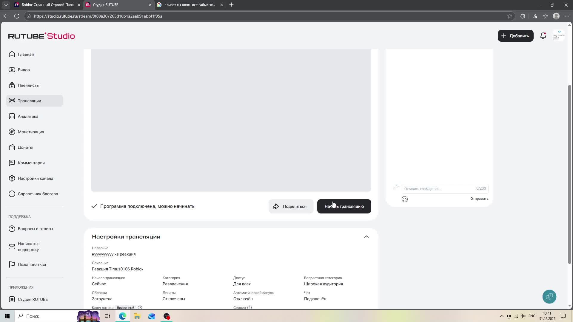Open Аналитика from sidebar
Image resolution: width=573 pixels, height=322 pixels.
click(28, 116)
